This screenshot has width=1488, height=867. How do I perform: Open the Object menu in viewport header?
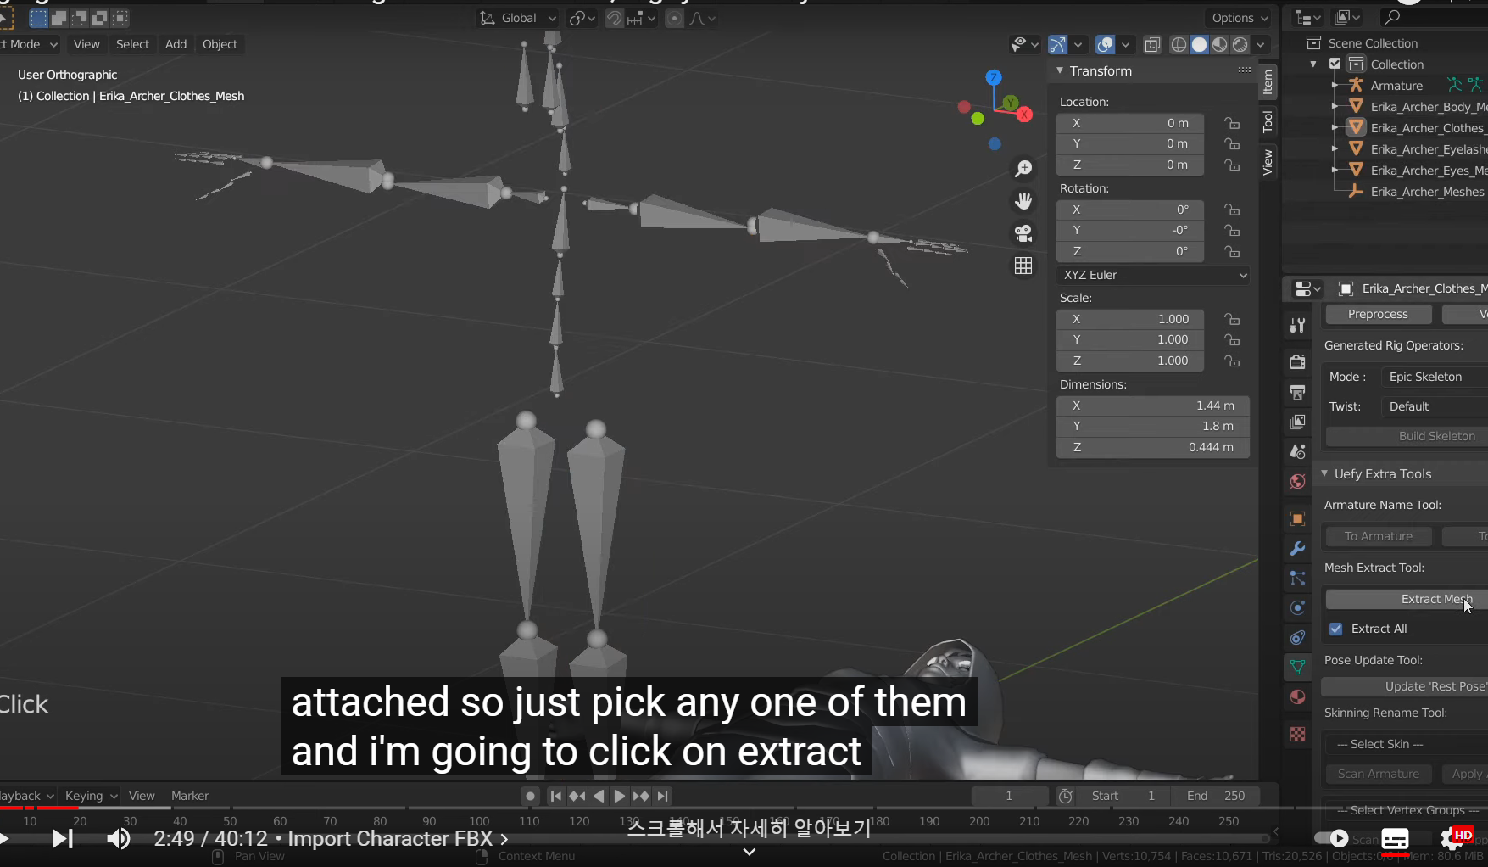coord(220,44)
